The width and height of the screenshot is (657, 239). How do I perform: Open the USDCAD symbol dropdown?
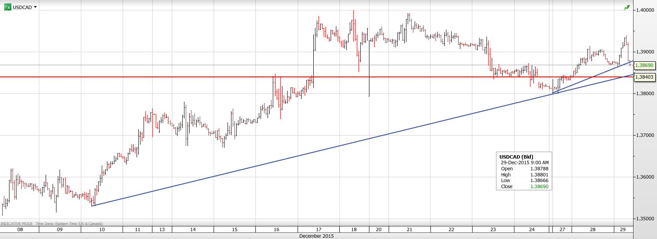click(35, 7)
